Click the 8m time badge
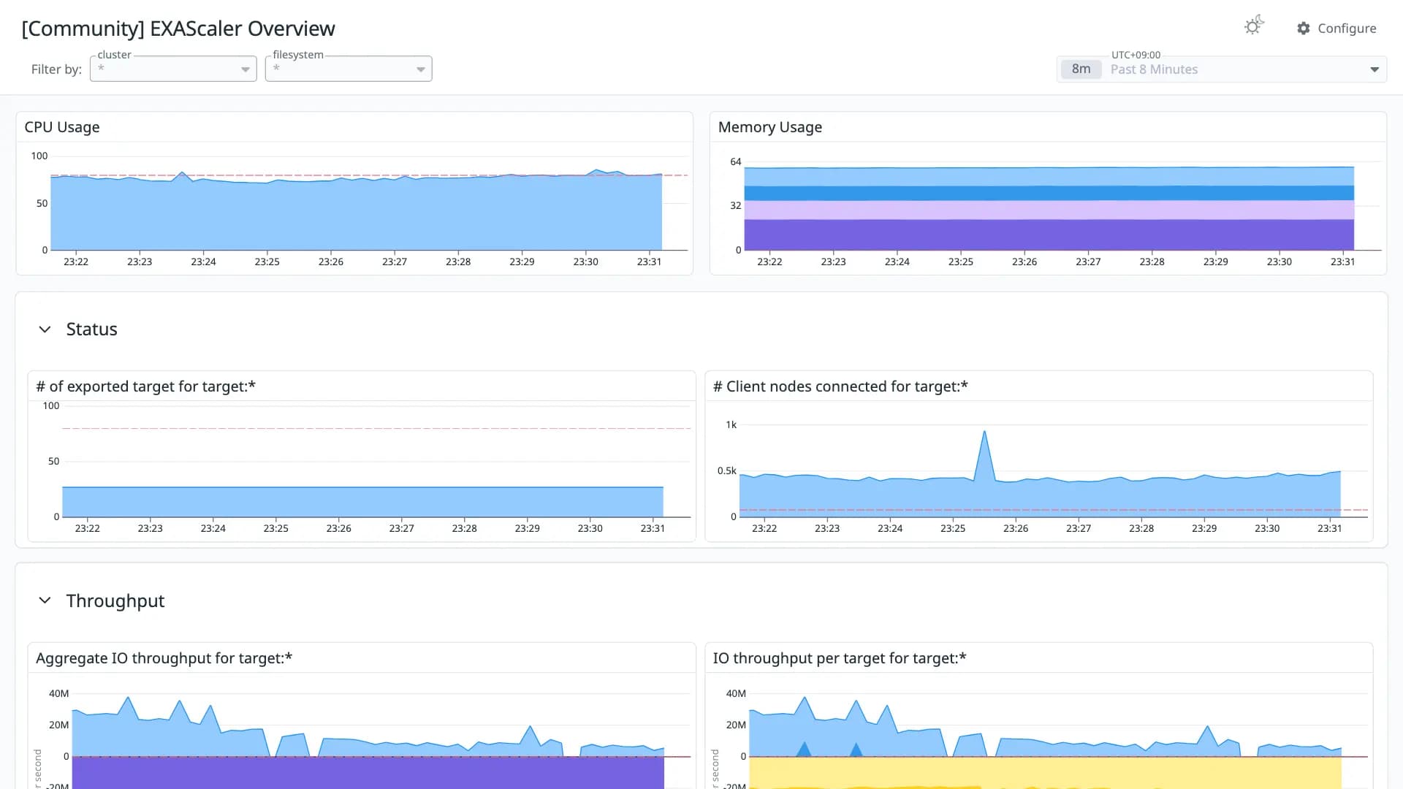Viewport: 1403px width, 789px height. point(1081,69)
